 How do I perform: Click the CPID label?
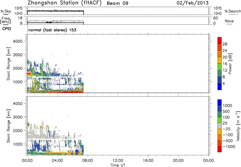[x=6, y=29]
